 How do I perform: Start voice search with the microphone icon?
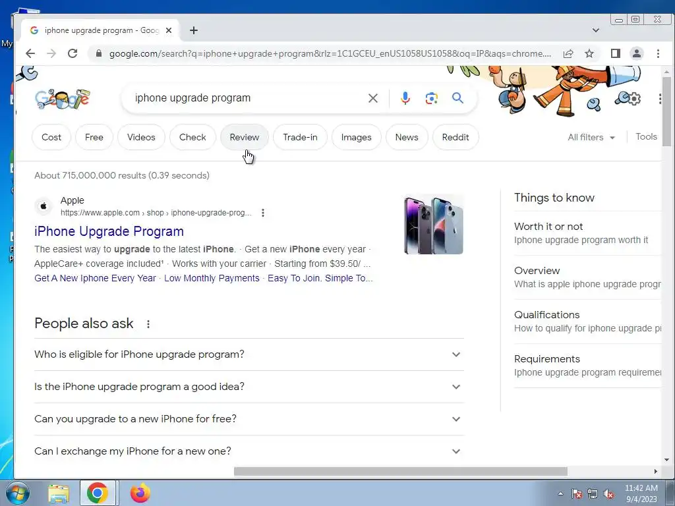(x=405, y=98)
